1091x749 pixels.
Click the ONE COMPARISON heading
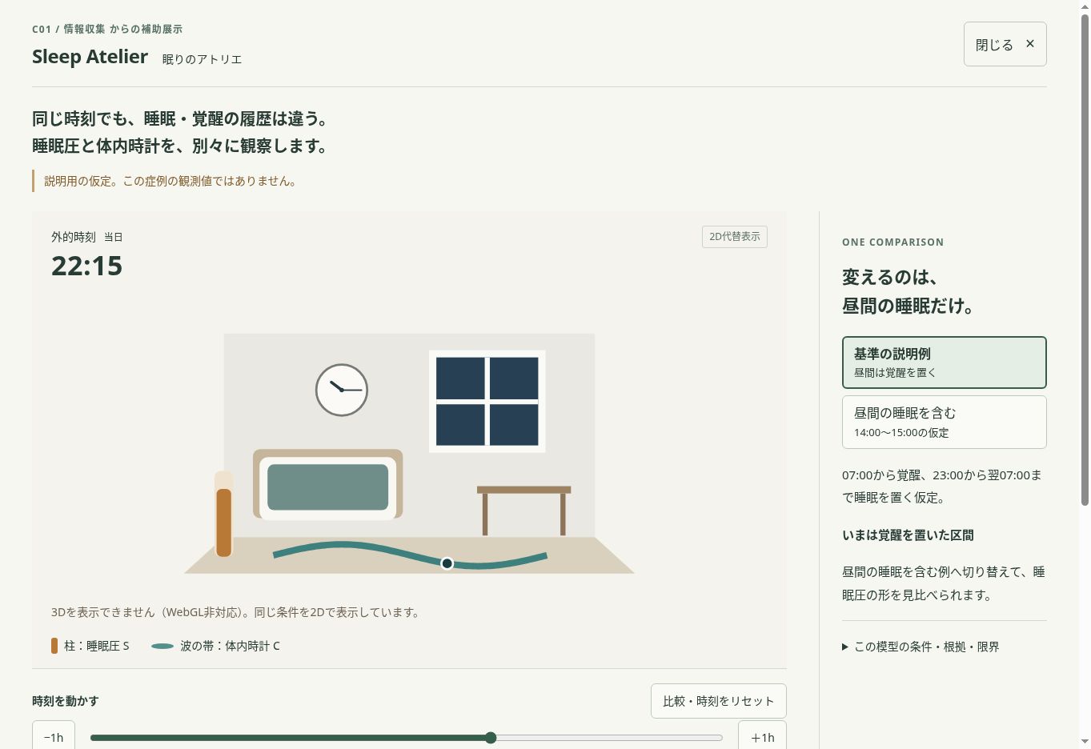(x=892, y=242)
